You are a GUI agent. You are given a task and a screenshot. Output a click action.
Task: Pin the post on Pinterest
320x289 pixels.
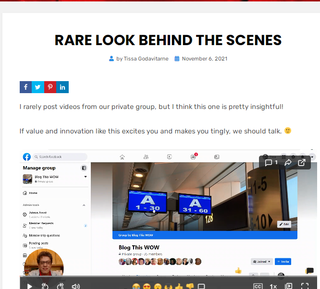pos(50,87)
